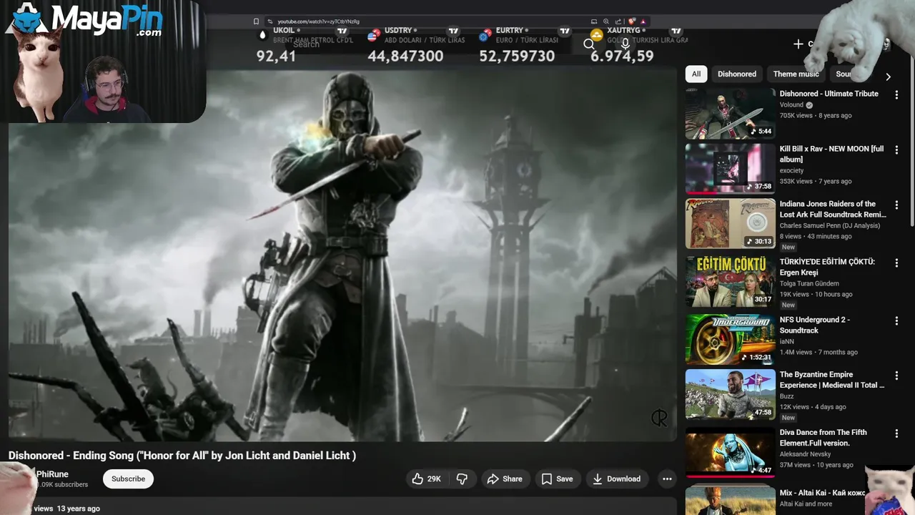Click the Tolga Turan Gündem channel name
This screenshot has height=515, width=915.
[809, 283]
